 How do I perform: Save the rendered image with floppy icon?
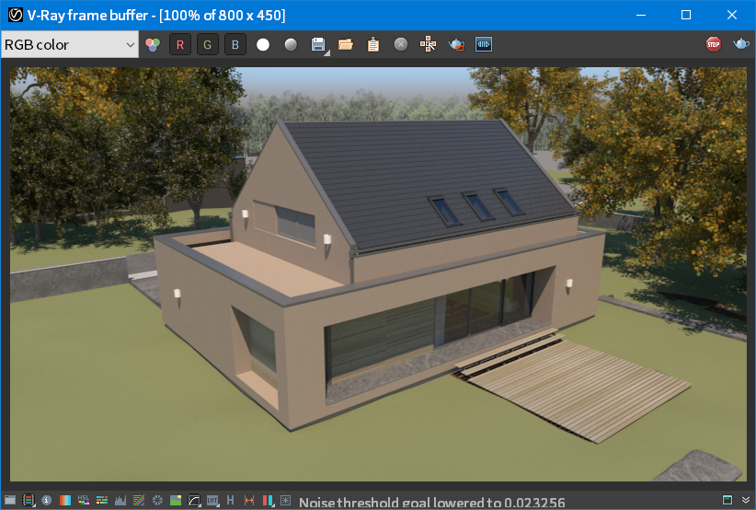(319, 45)
